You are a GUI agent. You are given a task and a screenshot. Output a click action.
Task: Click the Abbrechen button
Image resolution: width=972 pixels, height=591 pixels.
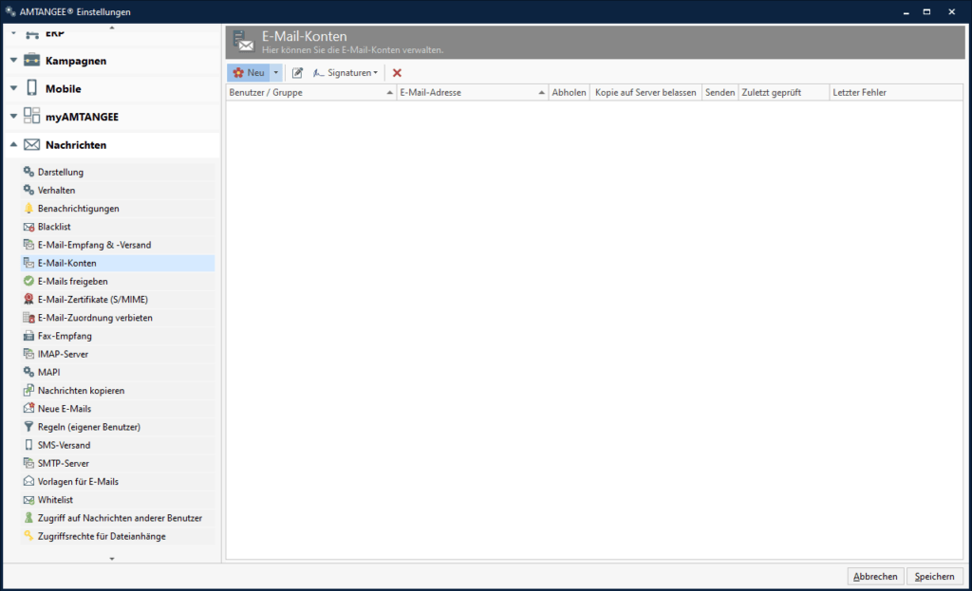point(875,576)
